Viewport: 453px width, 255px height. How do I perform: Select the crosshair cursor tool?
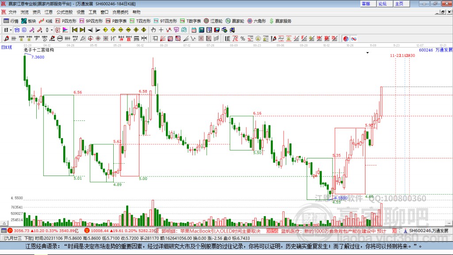(161, 30)
